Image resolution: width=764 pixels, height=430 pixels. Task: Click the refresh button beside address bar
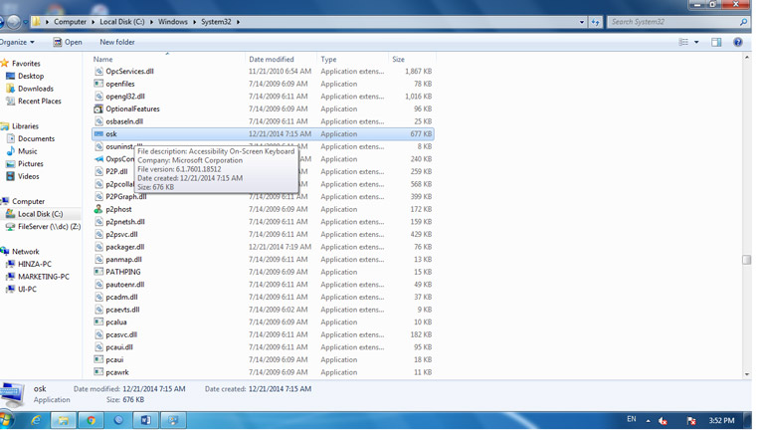(x=596, y=21)
